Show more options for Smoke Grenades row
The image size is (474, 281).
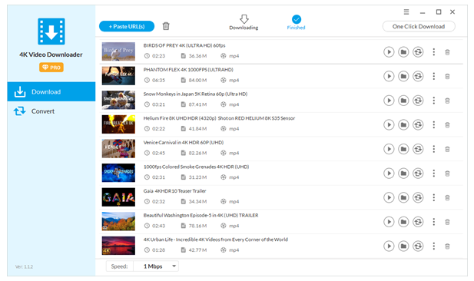(x=434, y=174)
